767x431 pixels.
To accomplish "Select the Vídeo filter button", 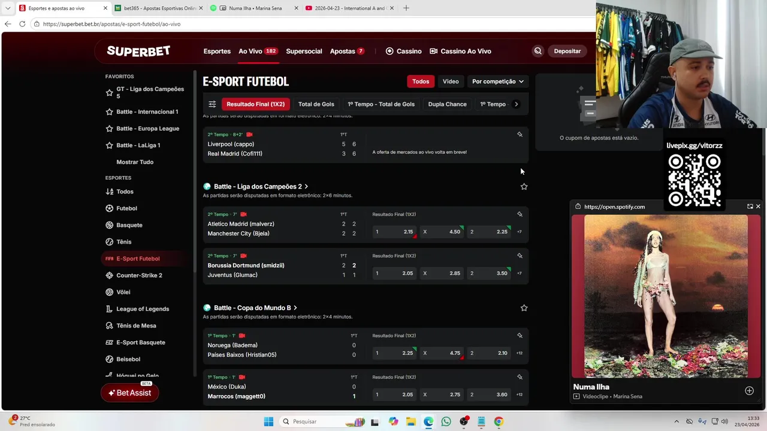I will [x=451, y=81].
